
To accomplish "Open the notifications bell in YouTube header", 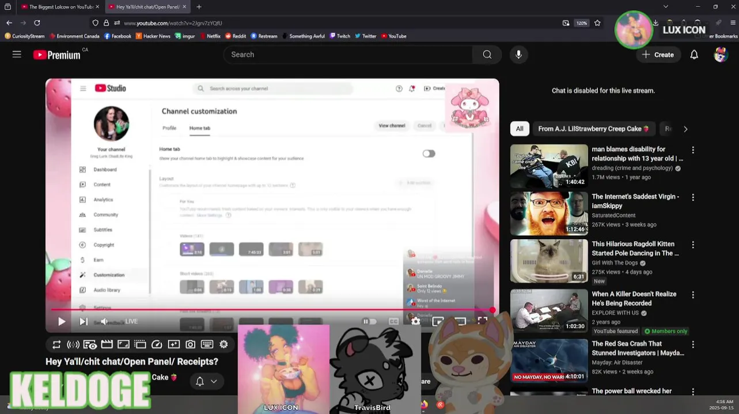I will coord(694,55).
